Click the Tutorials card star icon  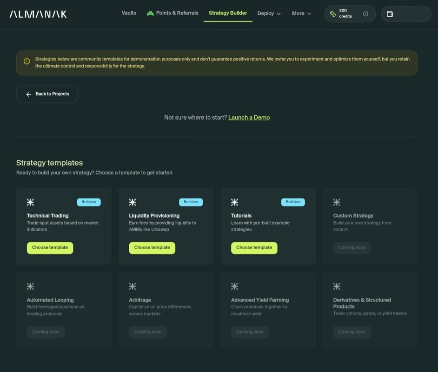(235, 202)
